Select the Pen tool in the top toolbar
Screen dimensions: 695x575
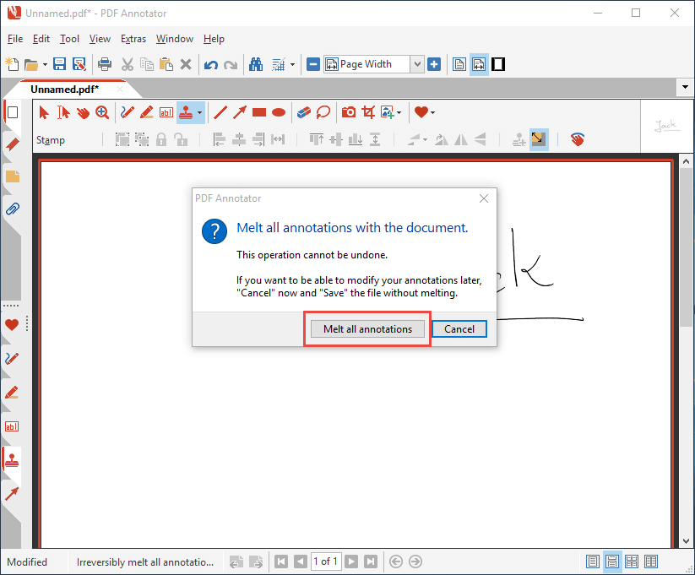point(128,112)
